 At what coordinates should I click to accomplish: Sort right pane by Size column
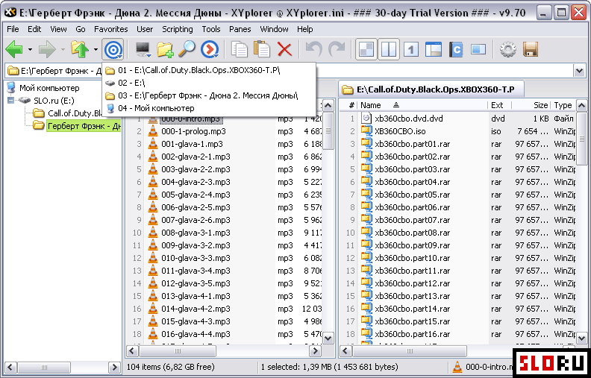531,105
